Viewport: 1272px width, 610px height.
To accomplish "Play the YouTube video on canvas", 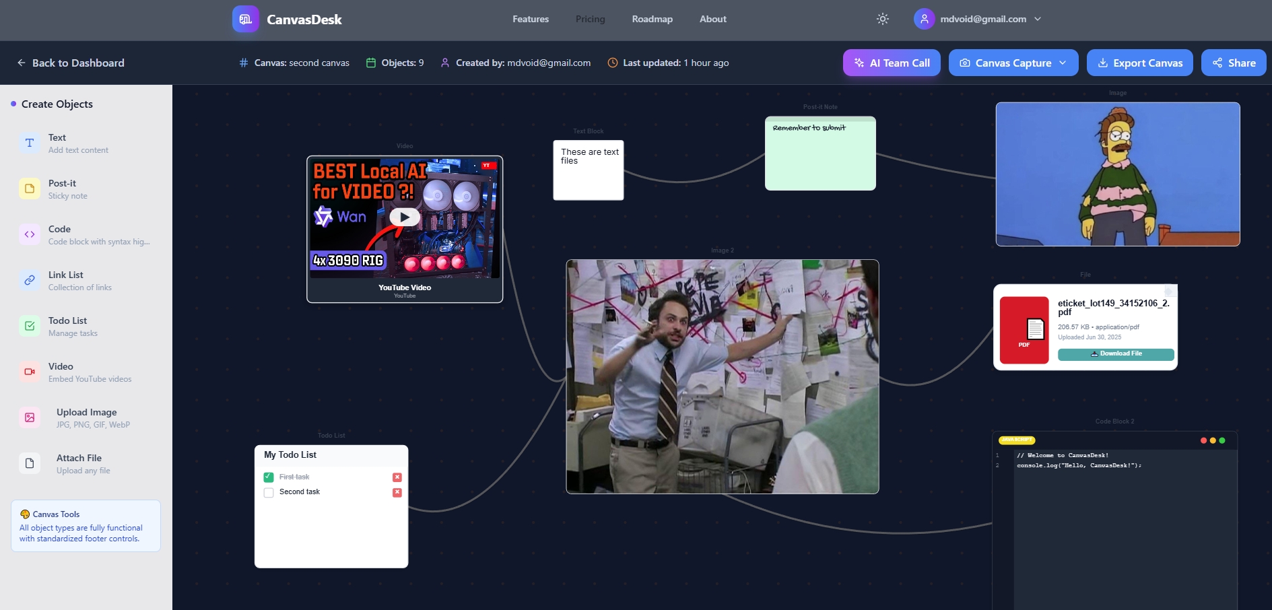I will (x=405, y=217).
